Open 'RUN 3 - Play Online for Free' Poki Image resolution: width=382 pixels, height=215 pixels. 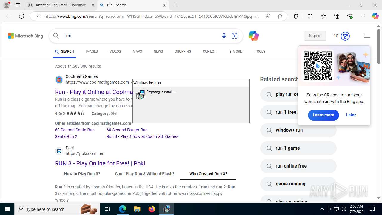pos(100,163)
